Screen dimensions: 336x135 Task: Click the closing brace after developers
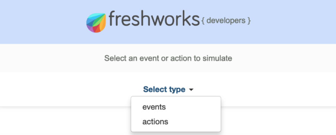coord(249,21)
